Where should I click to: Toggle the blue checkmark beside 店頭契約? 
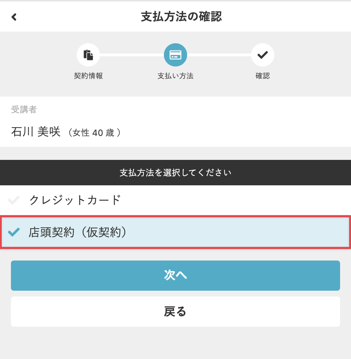[x=14, y=232]
